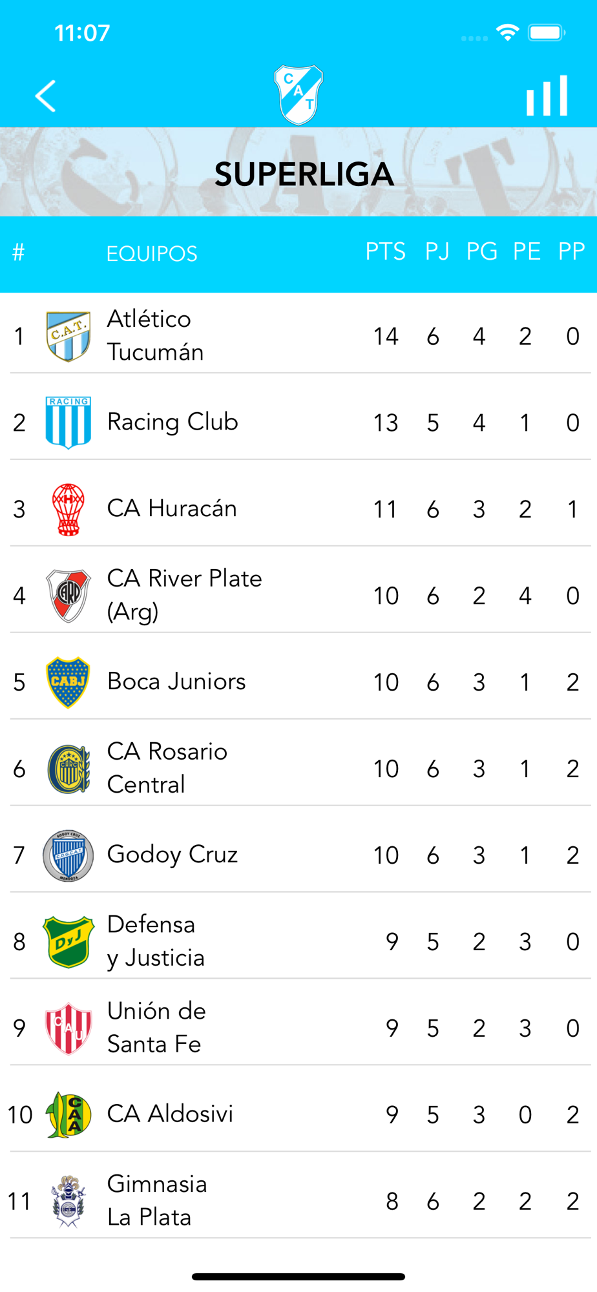Tap the Defensa y Justicia crest
This screenshot has width=597, height=1292.
68,942
